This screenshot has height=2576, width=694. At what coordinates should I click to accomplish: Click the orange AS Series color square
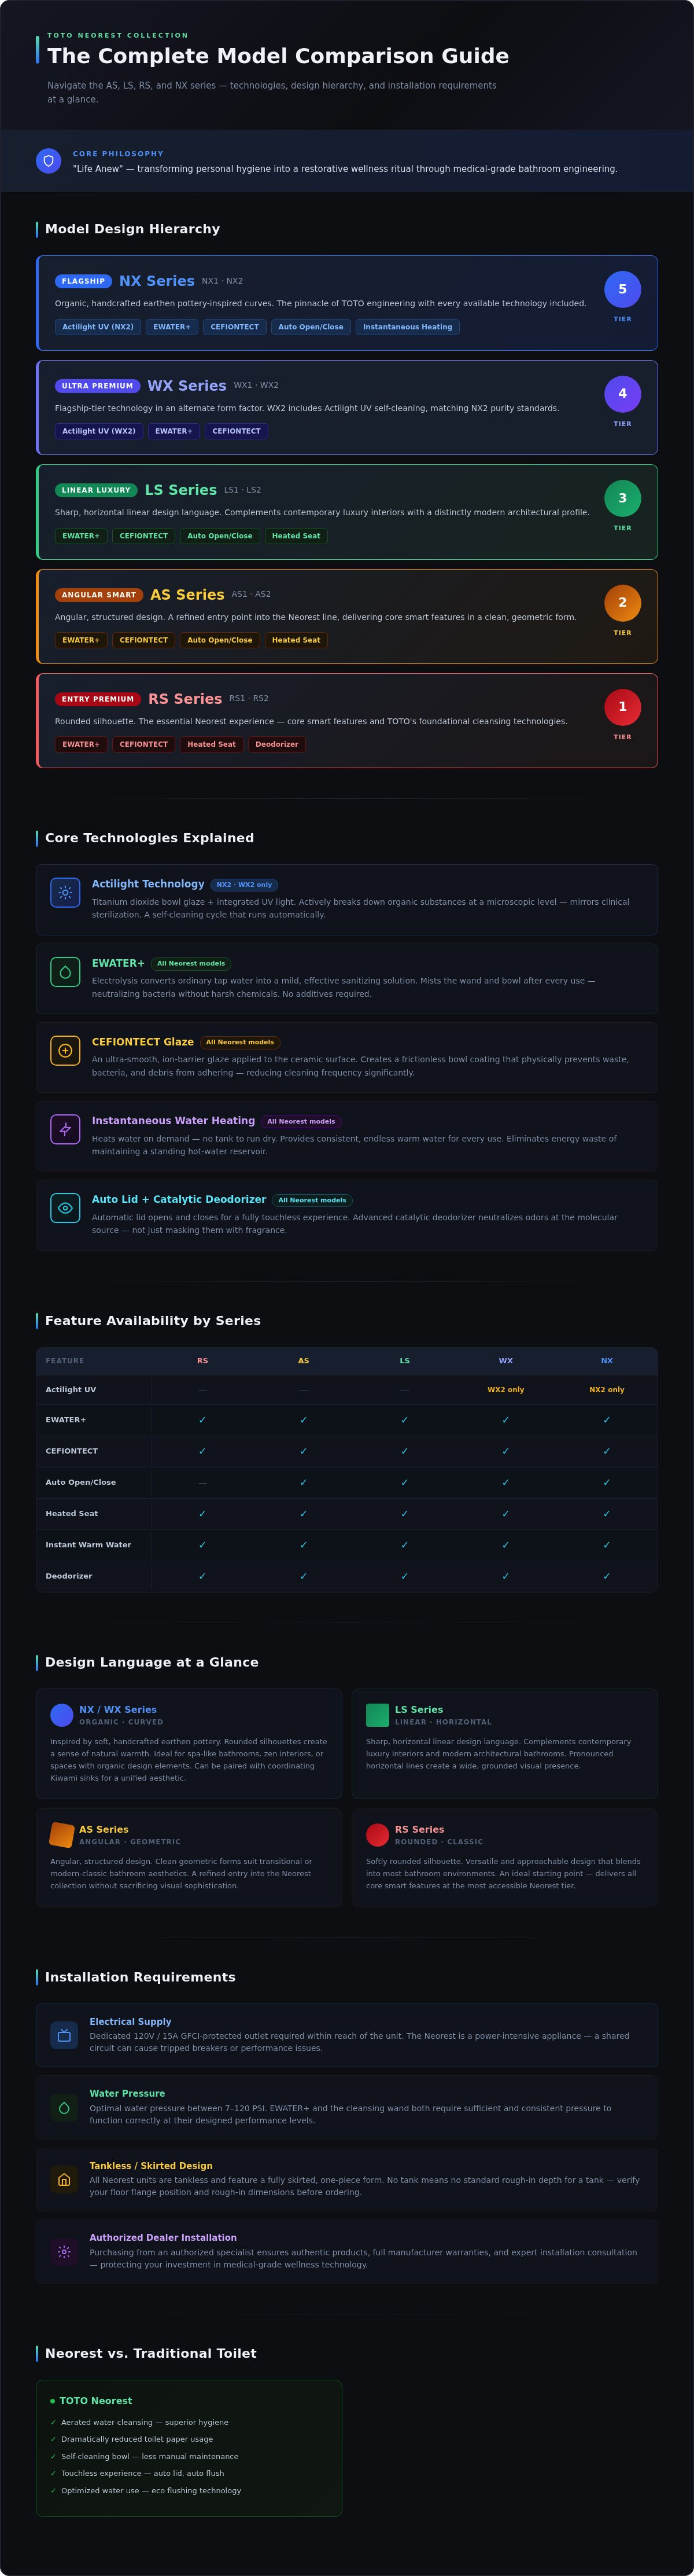[x=62, y=1835]
